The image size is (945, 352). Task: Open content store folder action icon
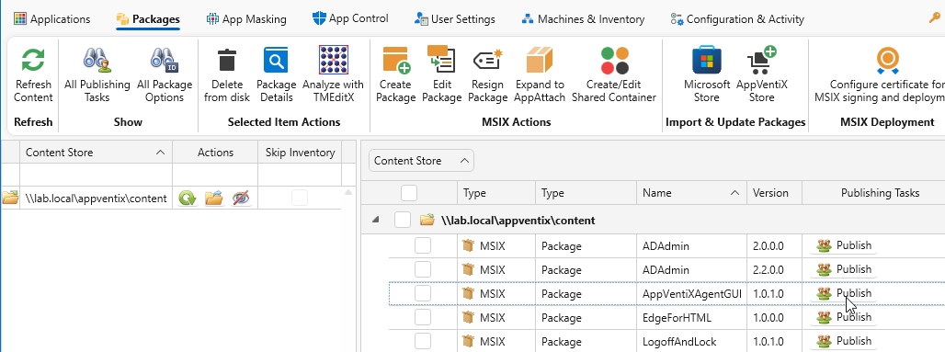click(213, 198)
